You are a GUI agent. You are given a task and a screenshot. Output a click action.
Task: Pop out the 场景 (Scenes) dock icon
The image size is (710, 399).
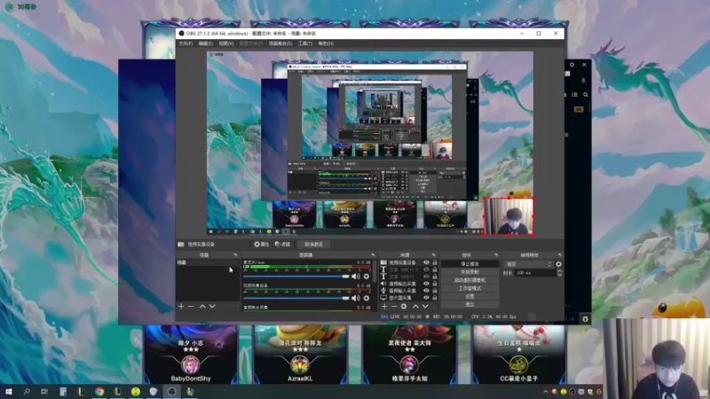pos(235,255)
